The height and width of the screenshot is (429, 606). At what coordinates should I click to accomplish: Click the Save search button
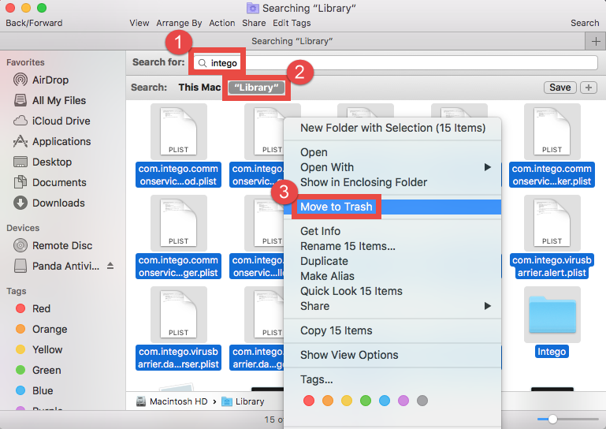(560, 88)
